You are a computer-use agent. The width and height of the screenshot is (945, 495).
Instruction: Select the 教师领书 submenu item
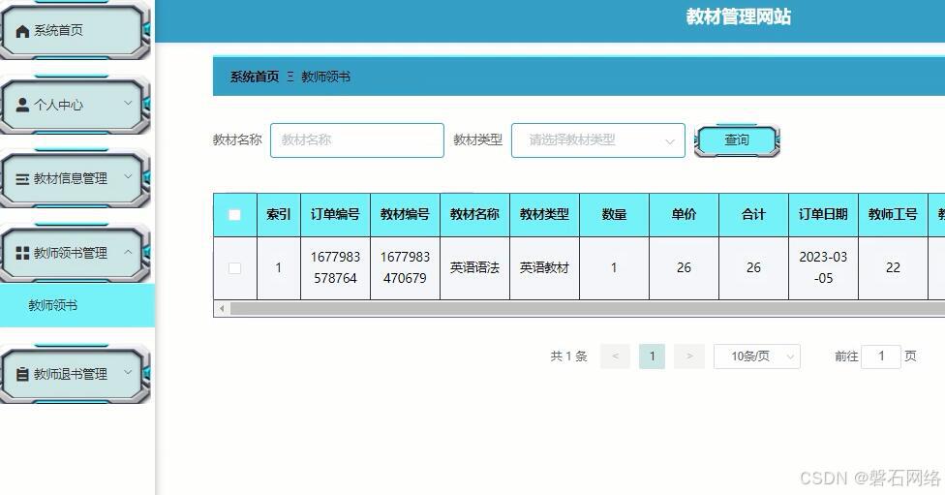coord(77,306)
